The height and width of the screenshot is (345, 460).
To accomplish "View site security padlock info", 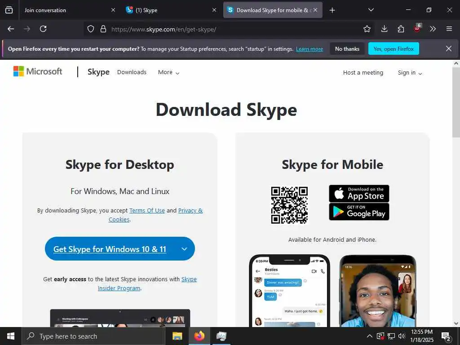I will tap(103, 29).
